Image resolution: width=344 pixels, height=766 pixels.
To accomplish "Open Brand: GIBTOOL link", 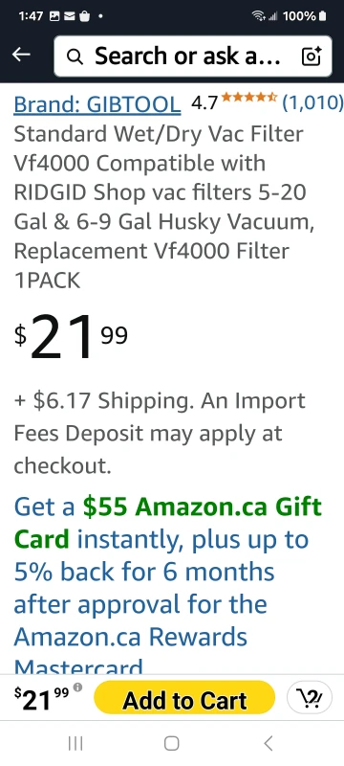I will pyautogui.click(x=97, y=104).
